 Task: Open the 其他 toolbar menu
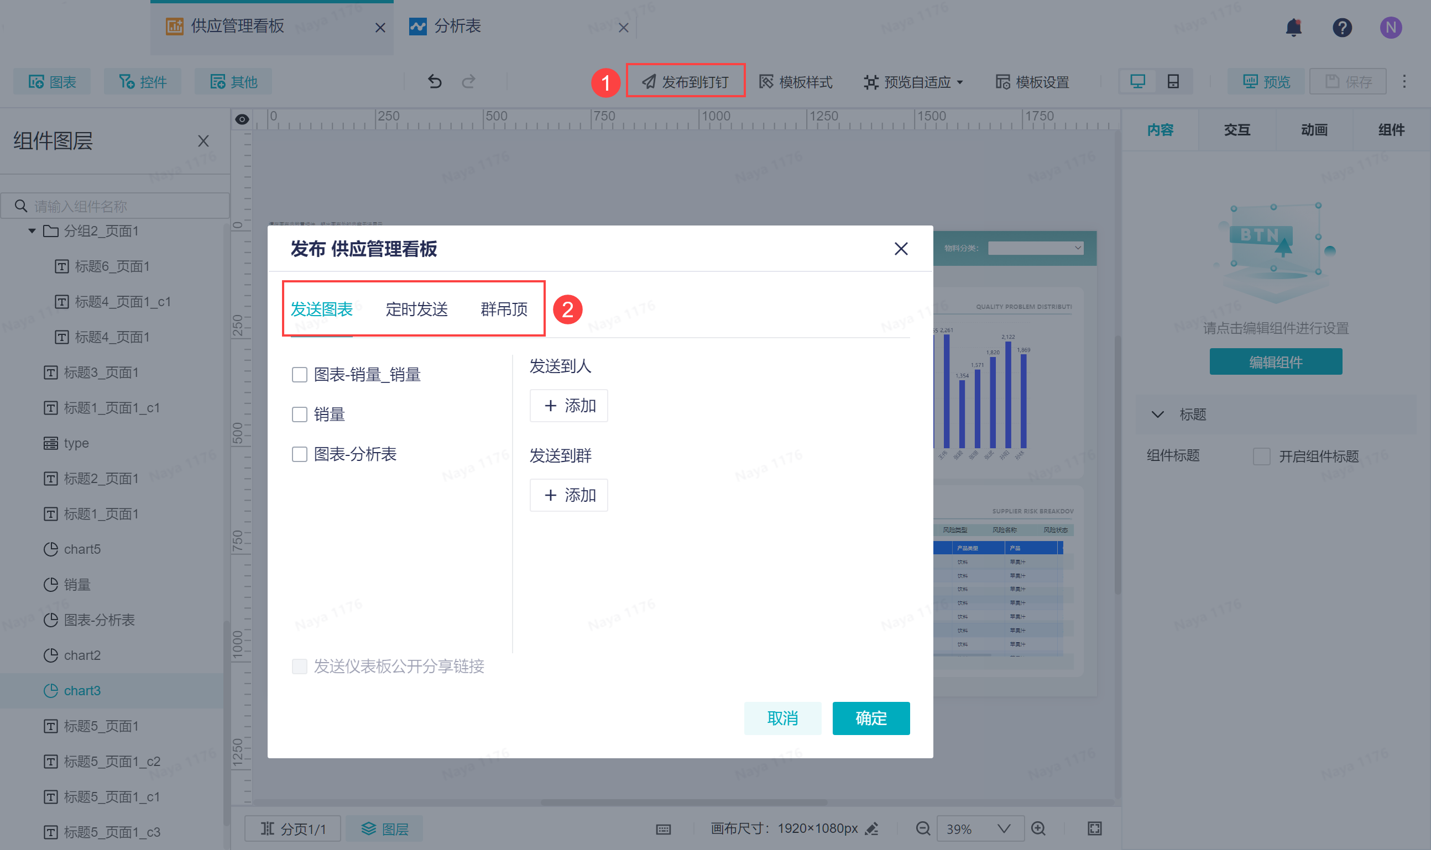tap(233, 81)
